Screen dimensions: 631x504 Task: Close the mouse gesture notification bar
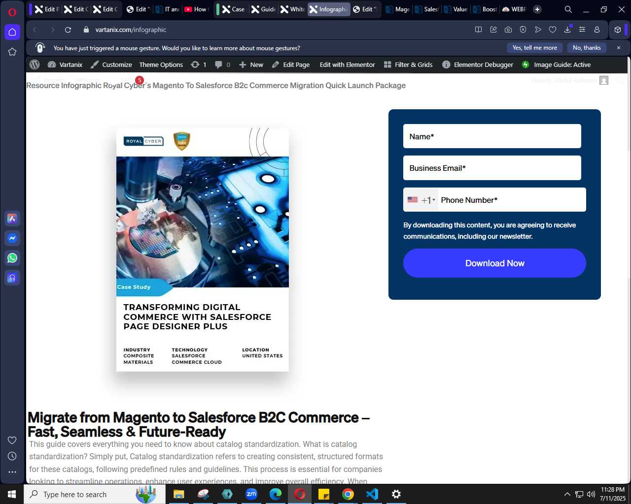point(619,48)
